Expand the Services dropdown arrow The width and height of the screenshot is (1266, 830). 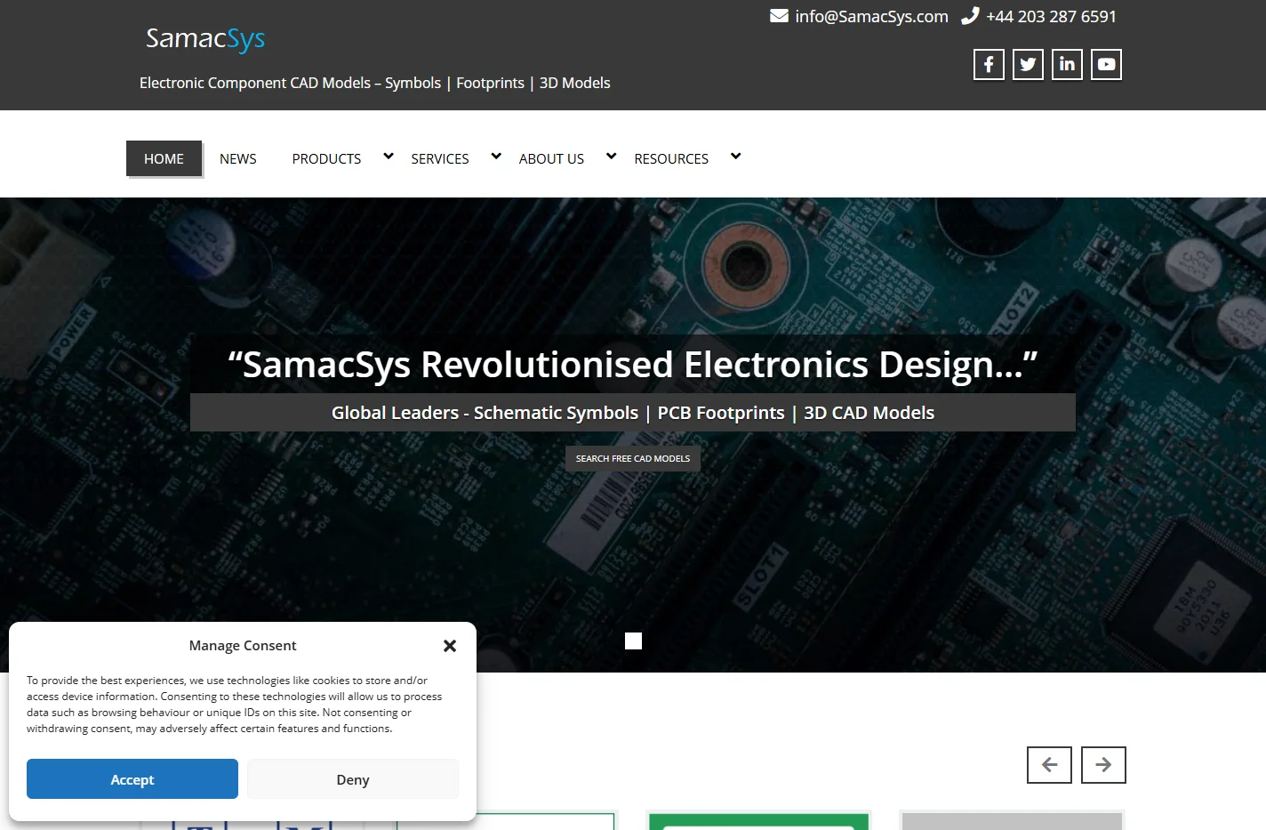496,157
